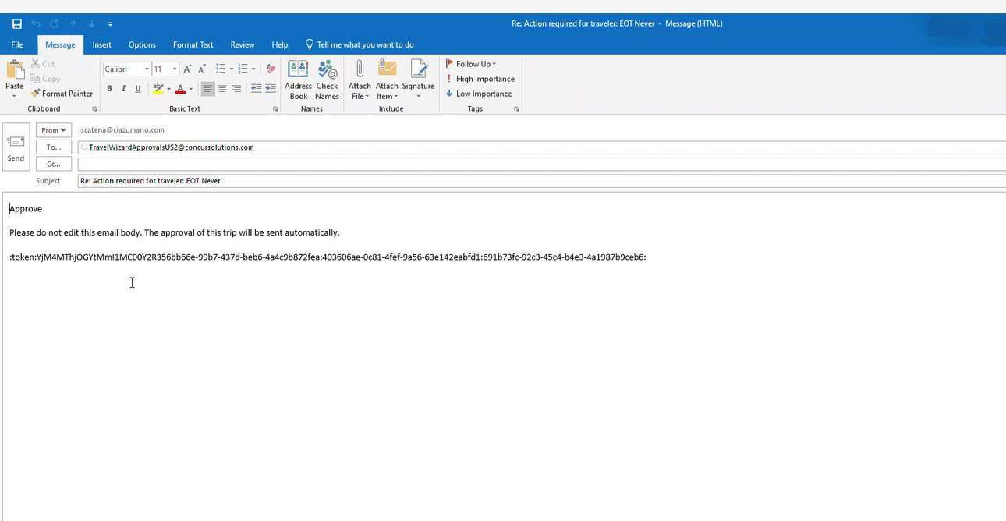The width and height of the screenshot is (1006, 521).
Task: Expand the Paste options arrow
Action: click(14, 96)
